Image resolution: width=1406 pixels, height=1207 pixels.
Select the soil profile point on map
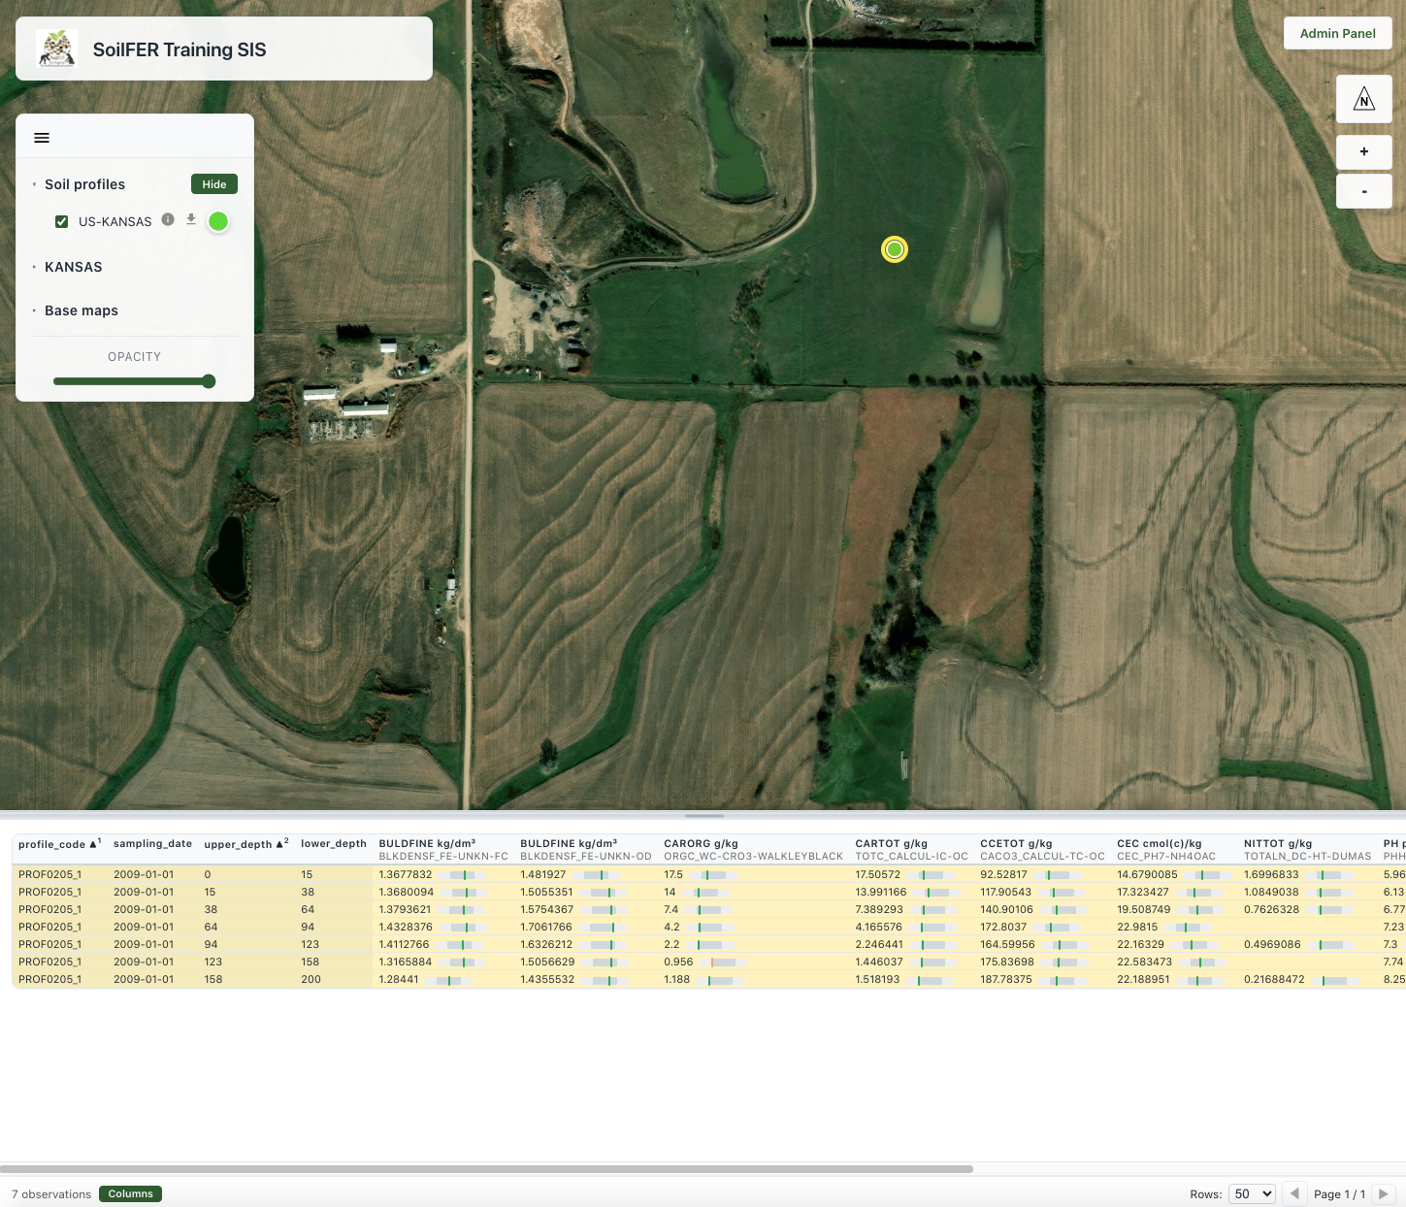[x=895, y=249]
